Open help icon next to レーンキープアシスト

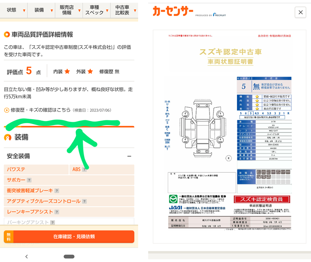[57, 212]
